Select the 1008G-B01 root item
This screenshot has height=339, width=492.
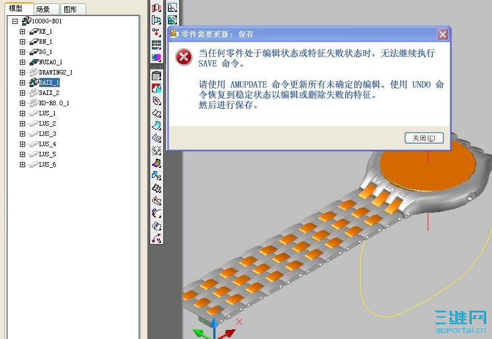[47, 21]
